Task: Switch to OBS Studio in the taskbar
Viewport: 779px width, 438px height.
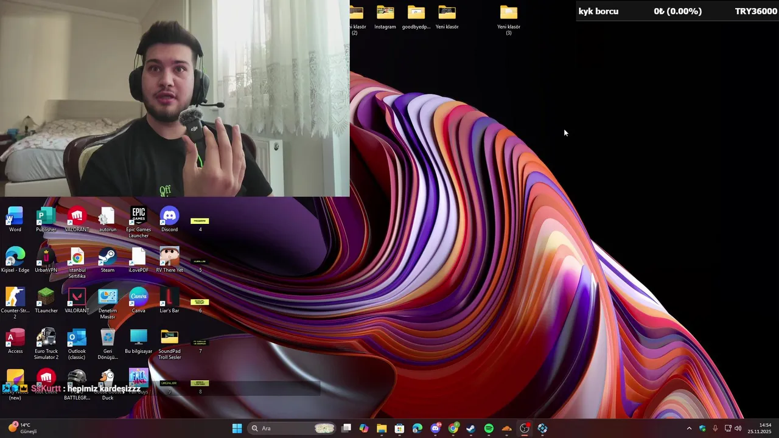Action: tap(525, 428)
